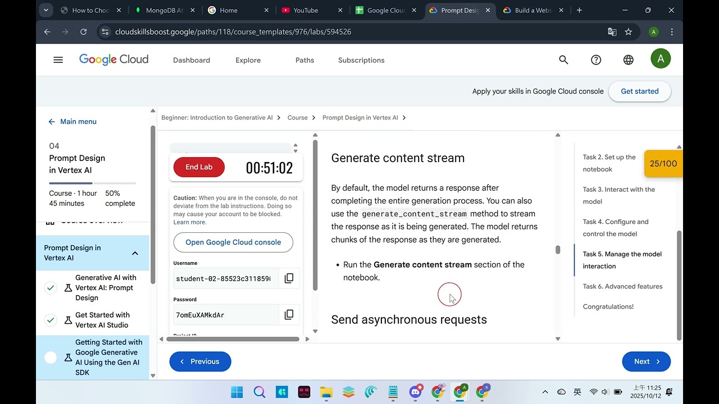The width and height of the screenshot is (719, 404).
Task: Copy the Password with its copy icon
Action: pos(289,315)
